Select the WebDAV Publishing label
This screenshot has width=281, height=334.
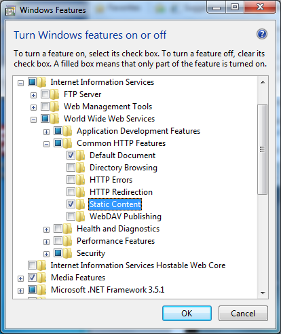126,217
